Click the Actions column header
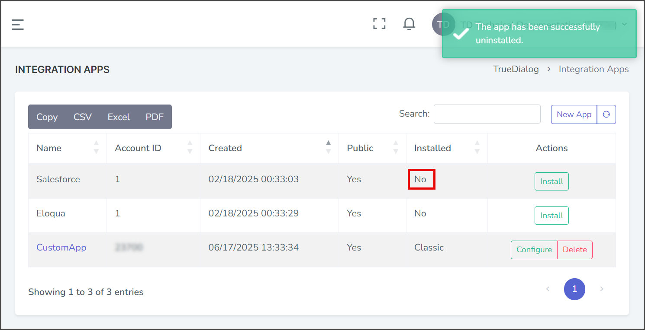This screenshot has width=645, height=330. tap(551, 148)
